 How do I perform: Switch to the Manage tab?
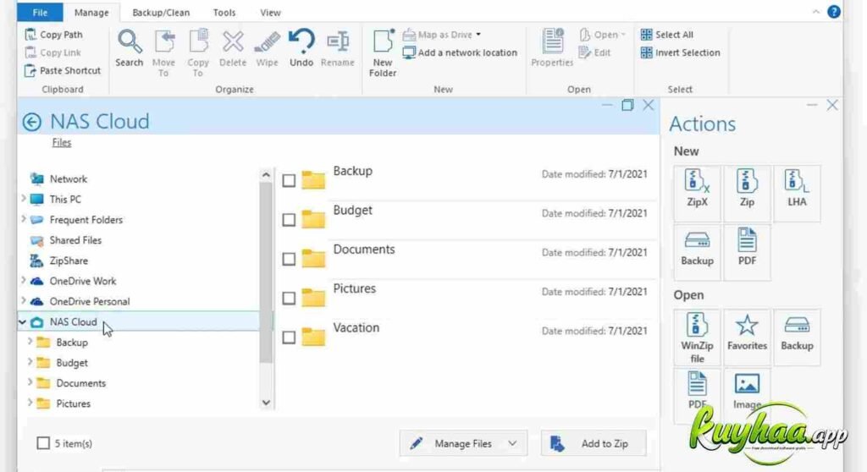point(91,12)
